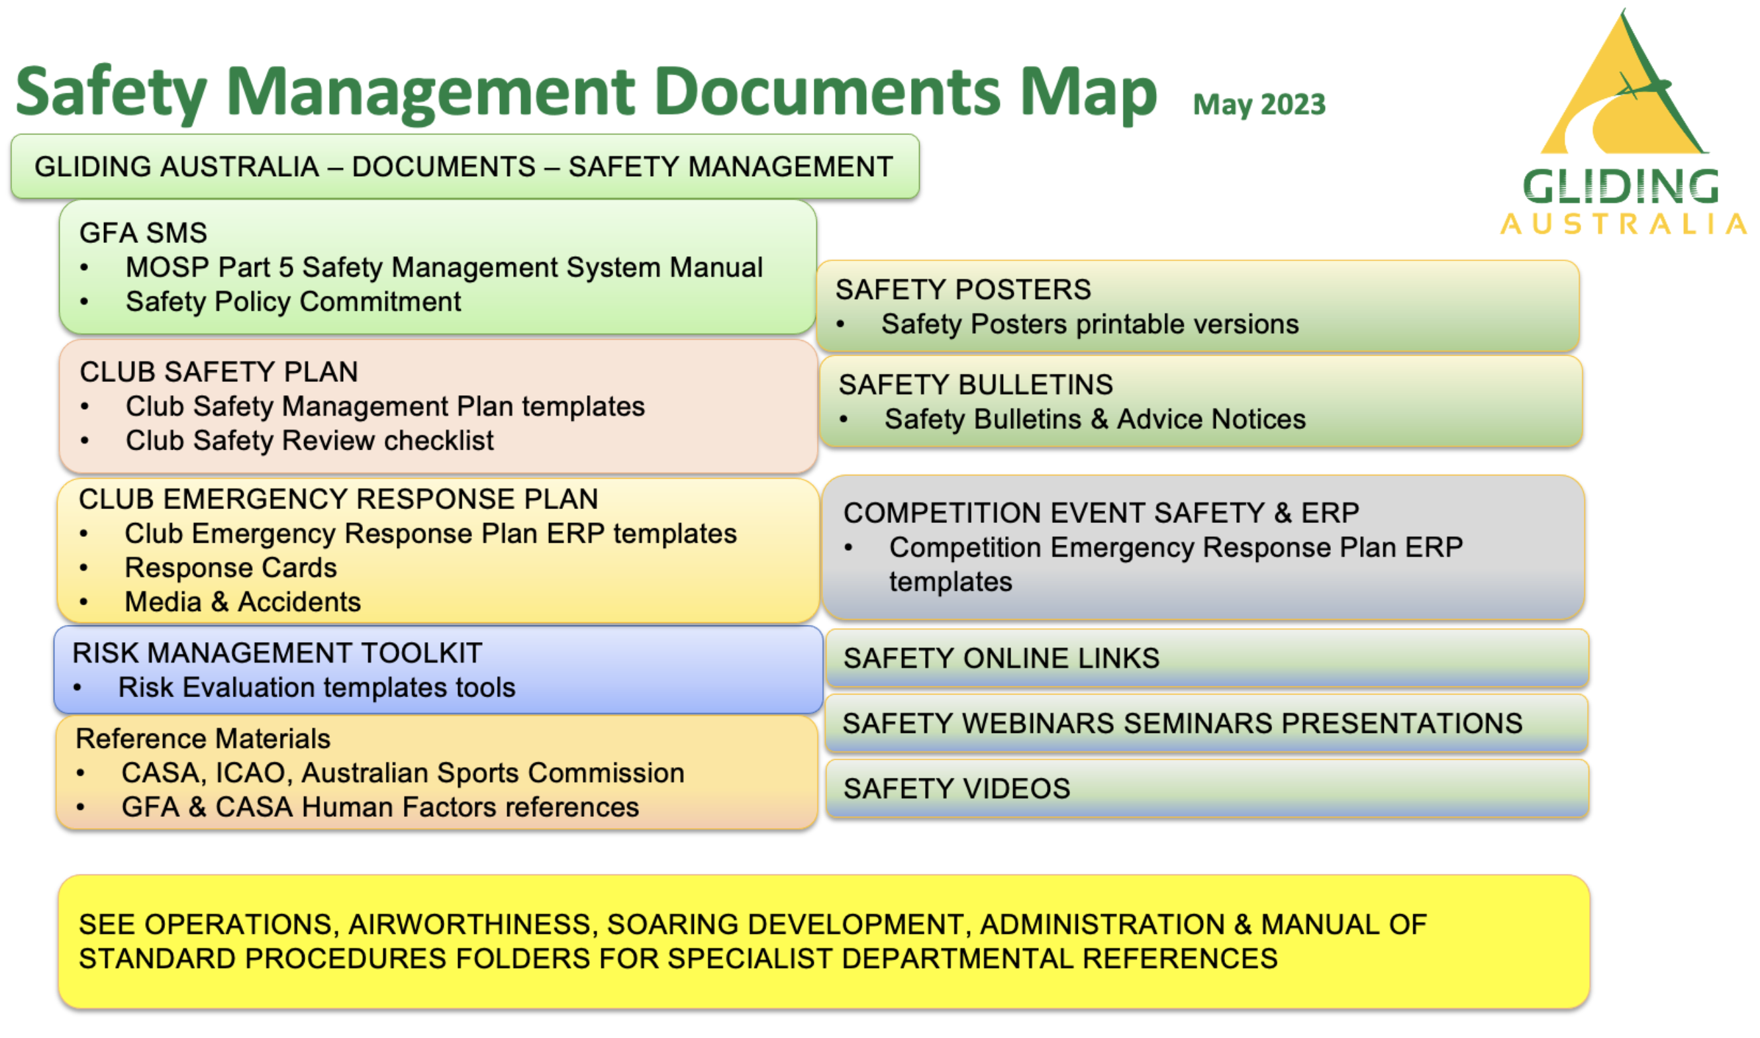Click 'RISK MANAGEMENT TOOLKIT' heading
The height and width of the screenshot is (1038, 1760).
tap(277, 653)
